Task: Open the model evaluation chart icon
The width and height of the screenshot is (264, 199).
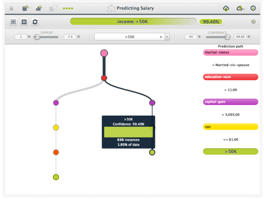Action: point(39,8)
